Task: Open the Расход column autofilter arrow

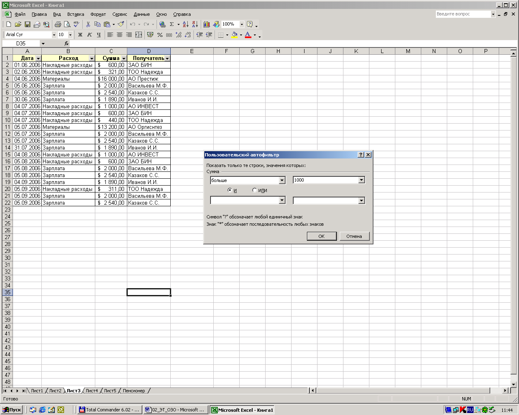Action: 92,58
